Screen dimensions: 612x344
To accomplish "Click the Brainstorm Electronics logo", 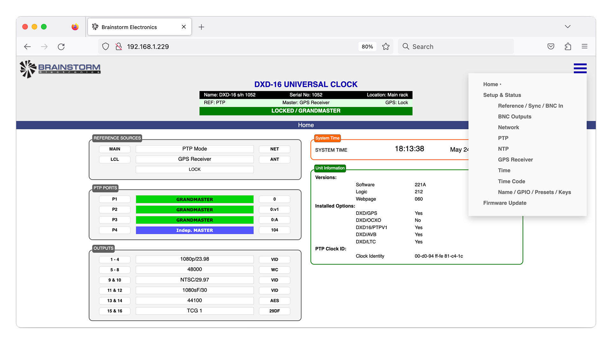I will [x=60, y=69].
